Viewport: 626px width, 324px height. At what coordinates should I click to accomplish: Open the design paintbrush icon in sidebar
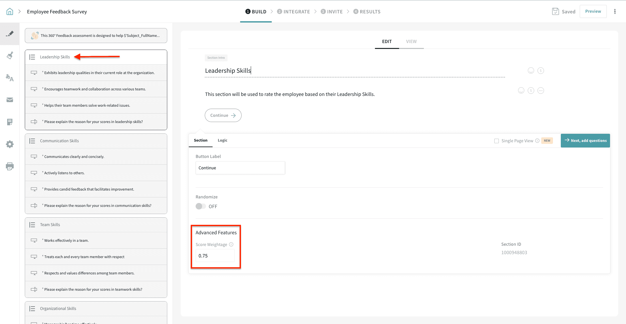[10, 55]
